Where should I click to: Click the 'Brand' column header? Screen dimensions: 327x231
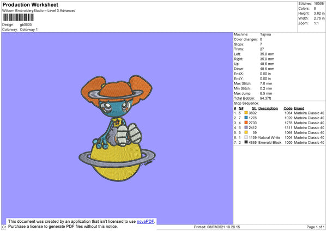(x=299, y=108)
